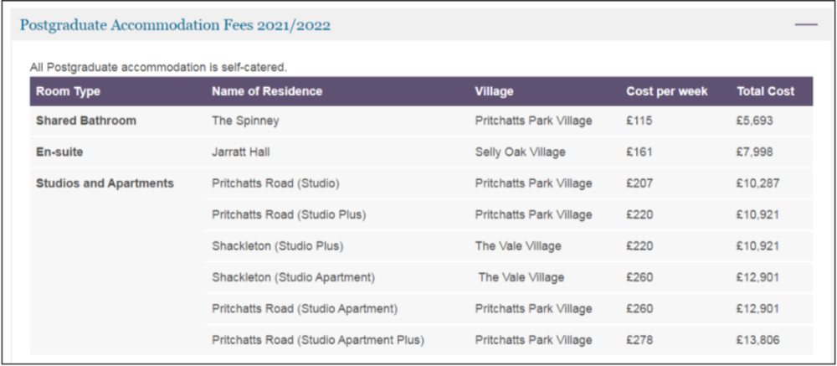Click the £115 cost per week value
The height and width of the screenshot is (366, 837).
[639, 121]
